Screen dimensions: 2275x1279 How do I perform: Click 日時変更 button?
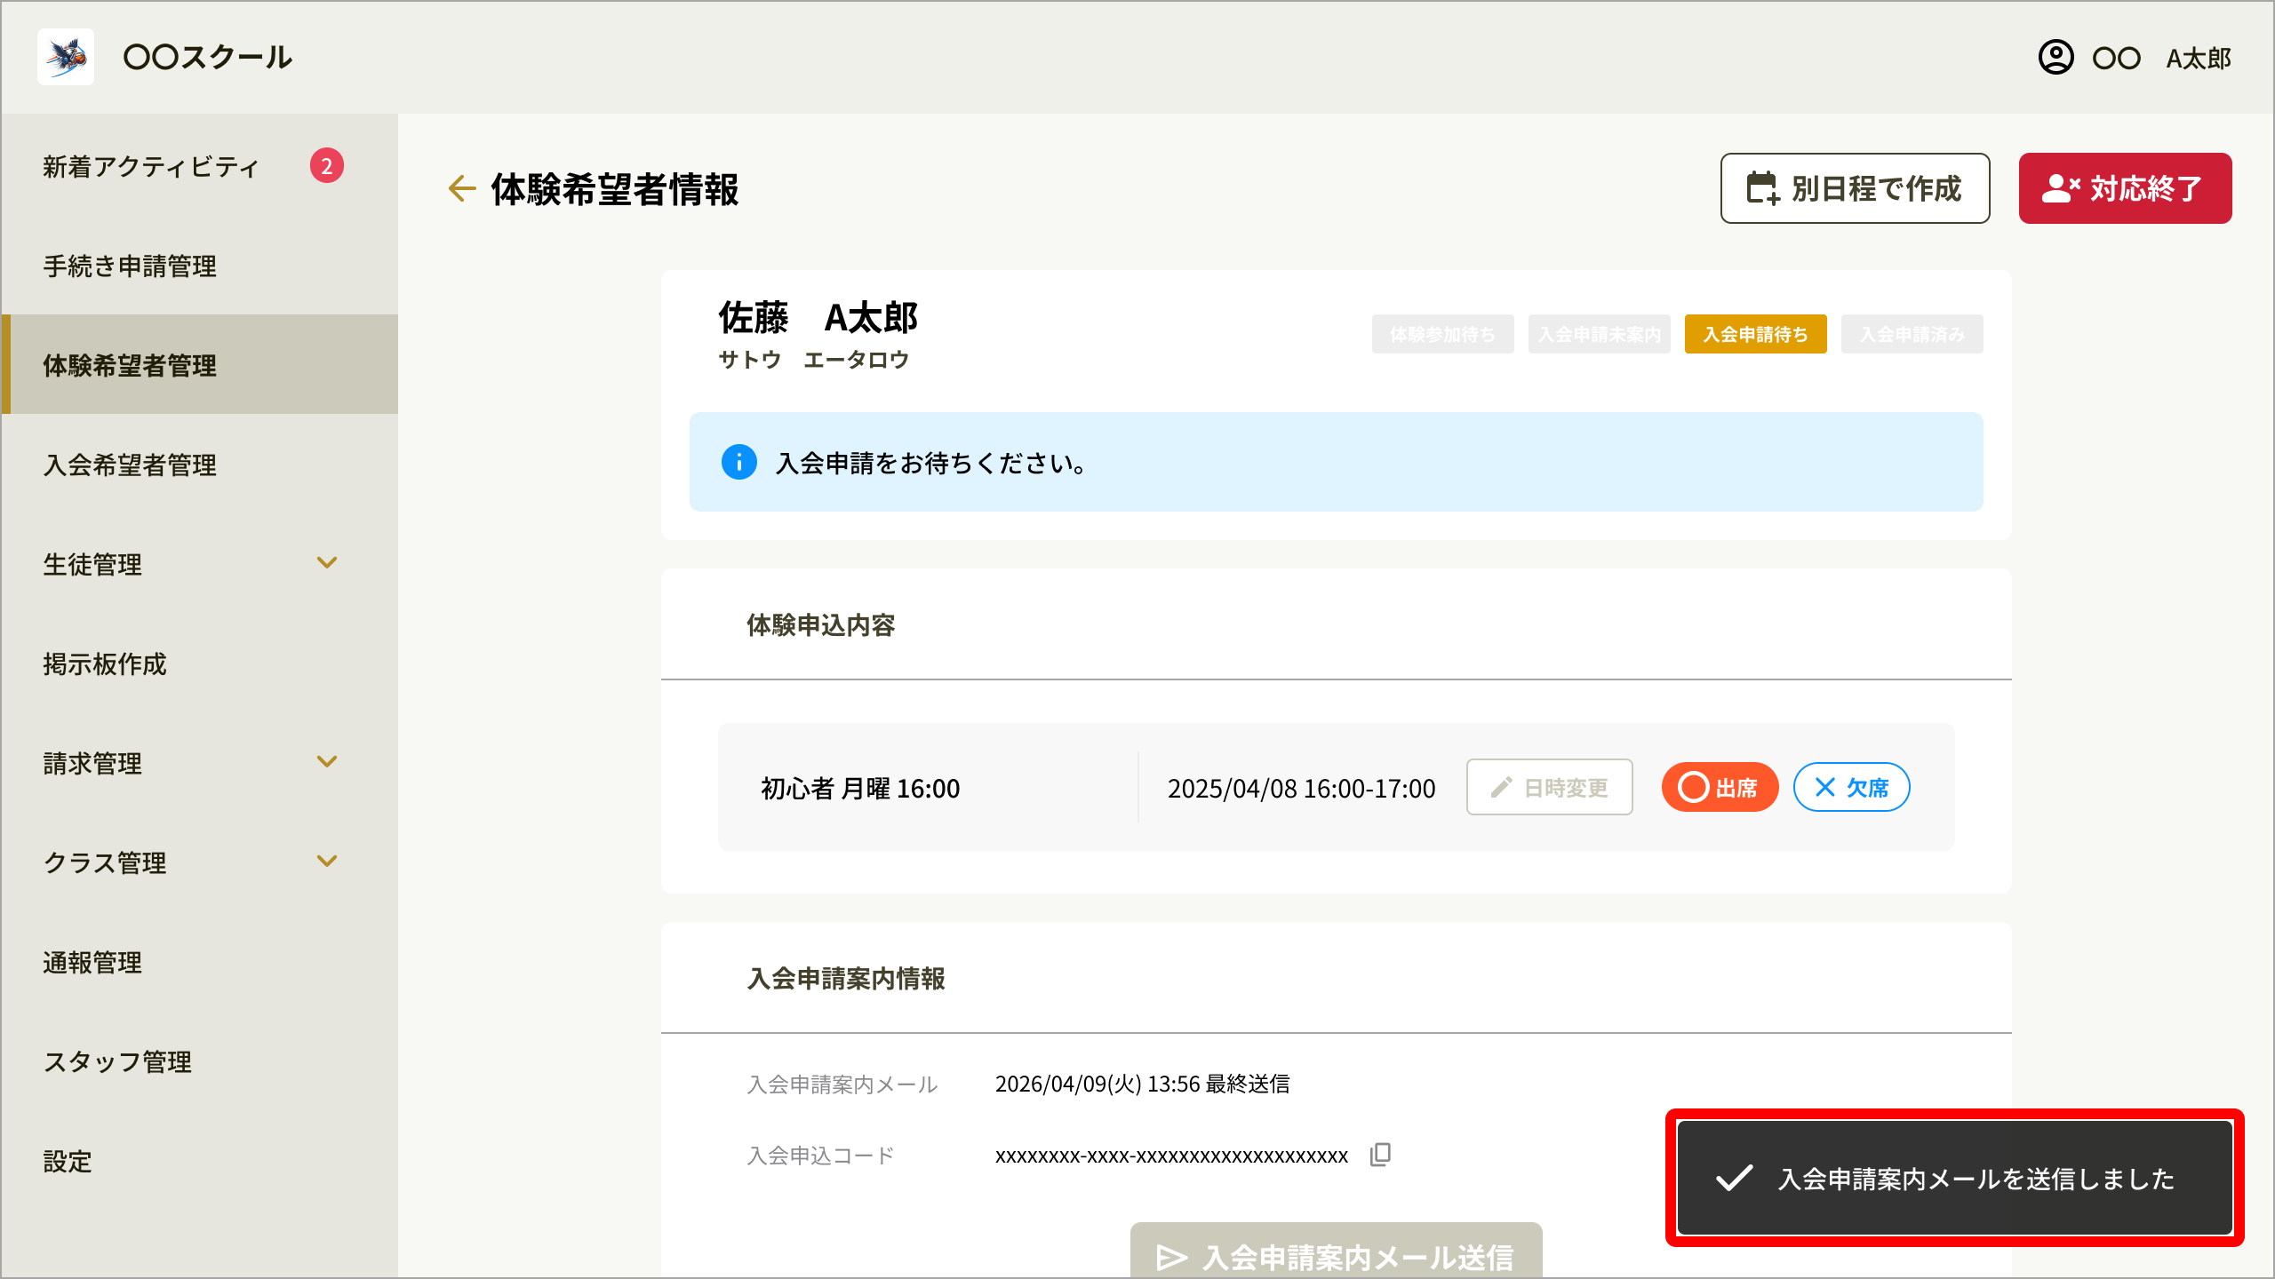1549,787
